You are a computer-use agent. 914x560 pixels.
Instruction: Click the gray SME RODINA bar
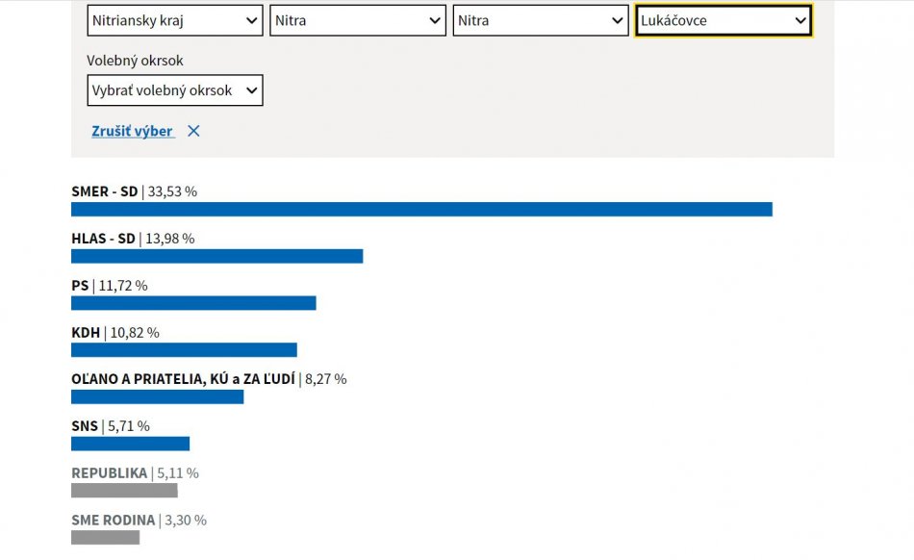pyautogui.click(x=105, y=537)
